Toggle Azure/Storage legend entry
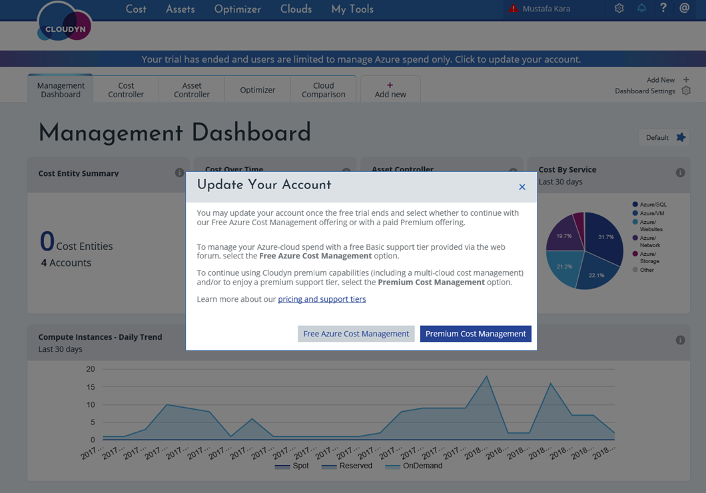706x493 pixels. pos(646,257)
